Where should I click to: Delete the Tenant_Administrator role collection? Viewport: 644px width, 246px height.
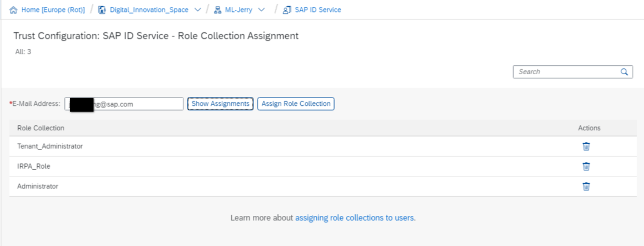(x=586, y=146)
